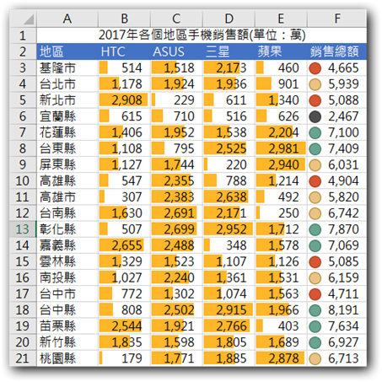Select the 新北市 cell
Image resolution: width=382 pixels, height=382 pixels.
pos(67,100)
